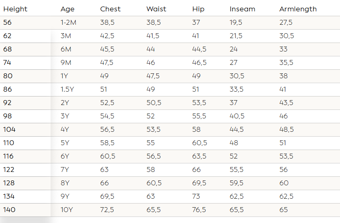Click armlength value 48,5
Screen dimensions: 340x223
pyautogui.click(x=287, y=130)
